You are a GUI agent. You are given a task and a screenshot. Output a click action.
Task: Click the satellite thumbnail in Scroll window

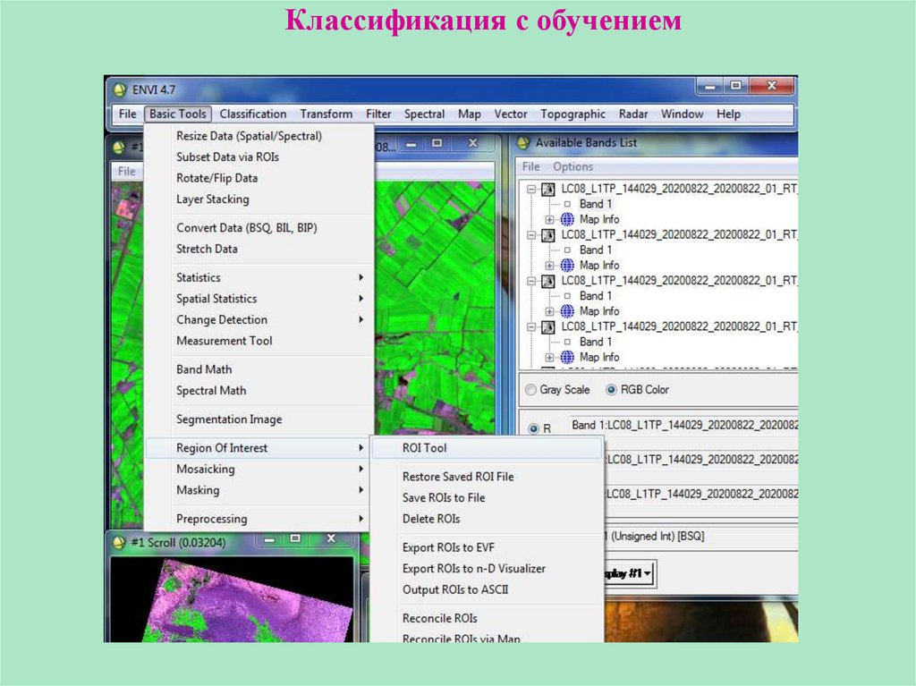pyautogui.click(x=232, y=599)
